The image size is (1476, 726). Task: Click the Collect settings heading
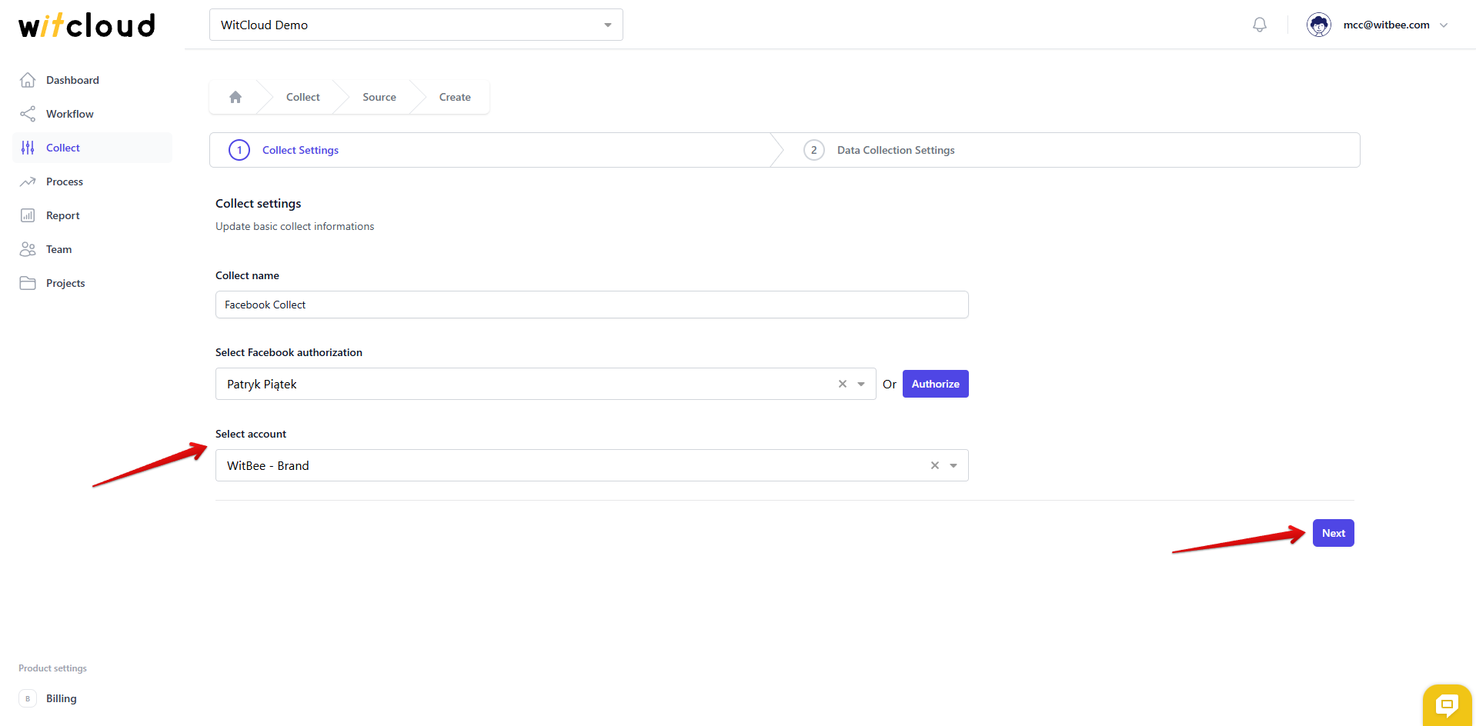[x=259, y=203]
